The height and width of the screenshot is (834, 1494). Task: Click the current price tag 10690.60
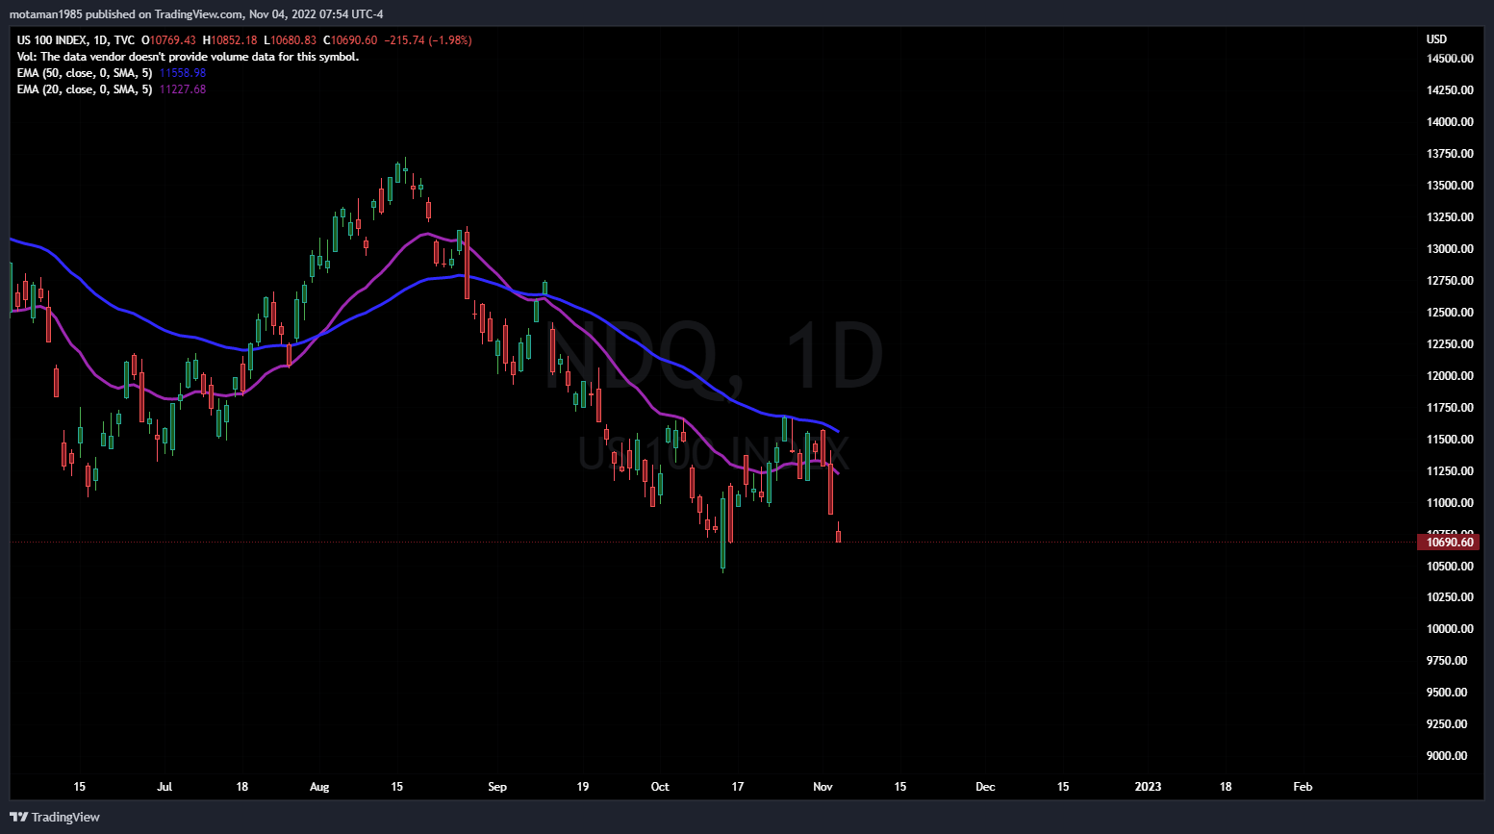pyautogui.click(x=1449, y=543)
